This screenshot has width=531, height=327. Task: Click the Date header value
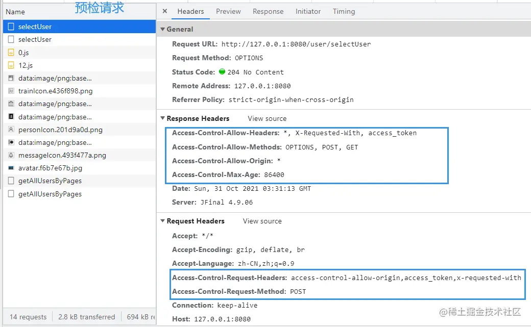pyautogui.click(x=253, y=189)
